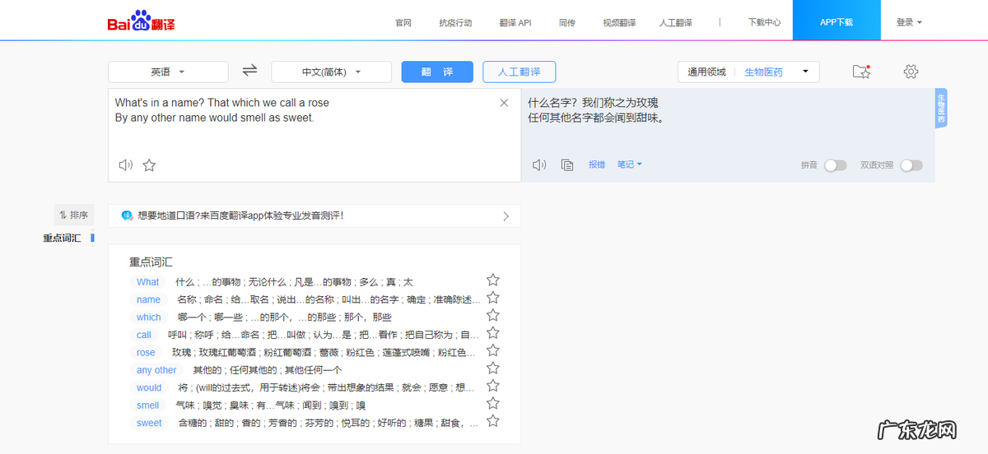Open the app promotion banner arrow

[x=506, y=216]
